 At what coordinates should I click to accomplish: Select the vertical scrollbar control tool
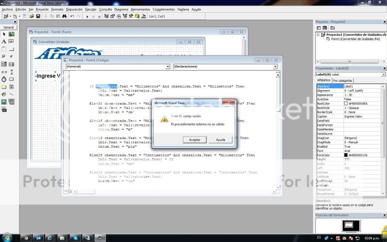[11, 72]
